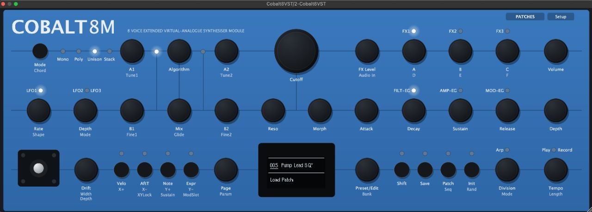Click the round Expr Y- button
This screenshot has width=592, height=212.
coord(191,170)
